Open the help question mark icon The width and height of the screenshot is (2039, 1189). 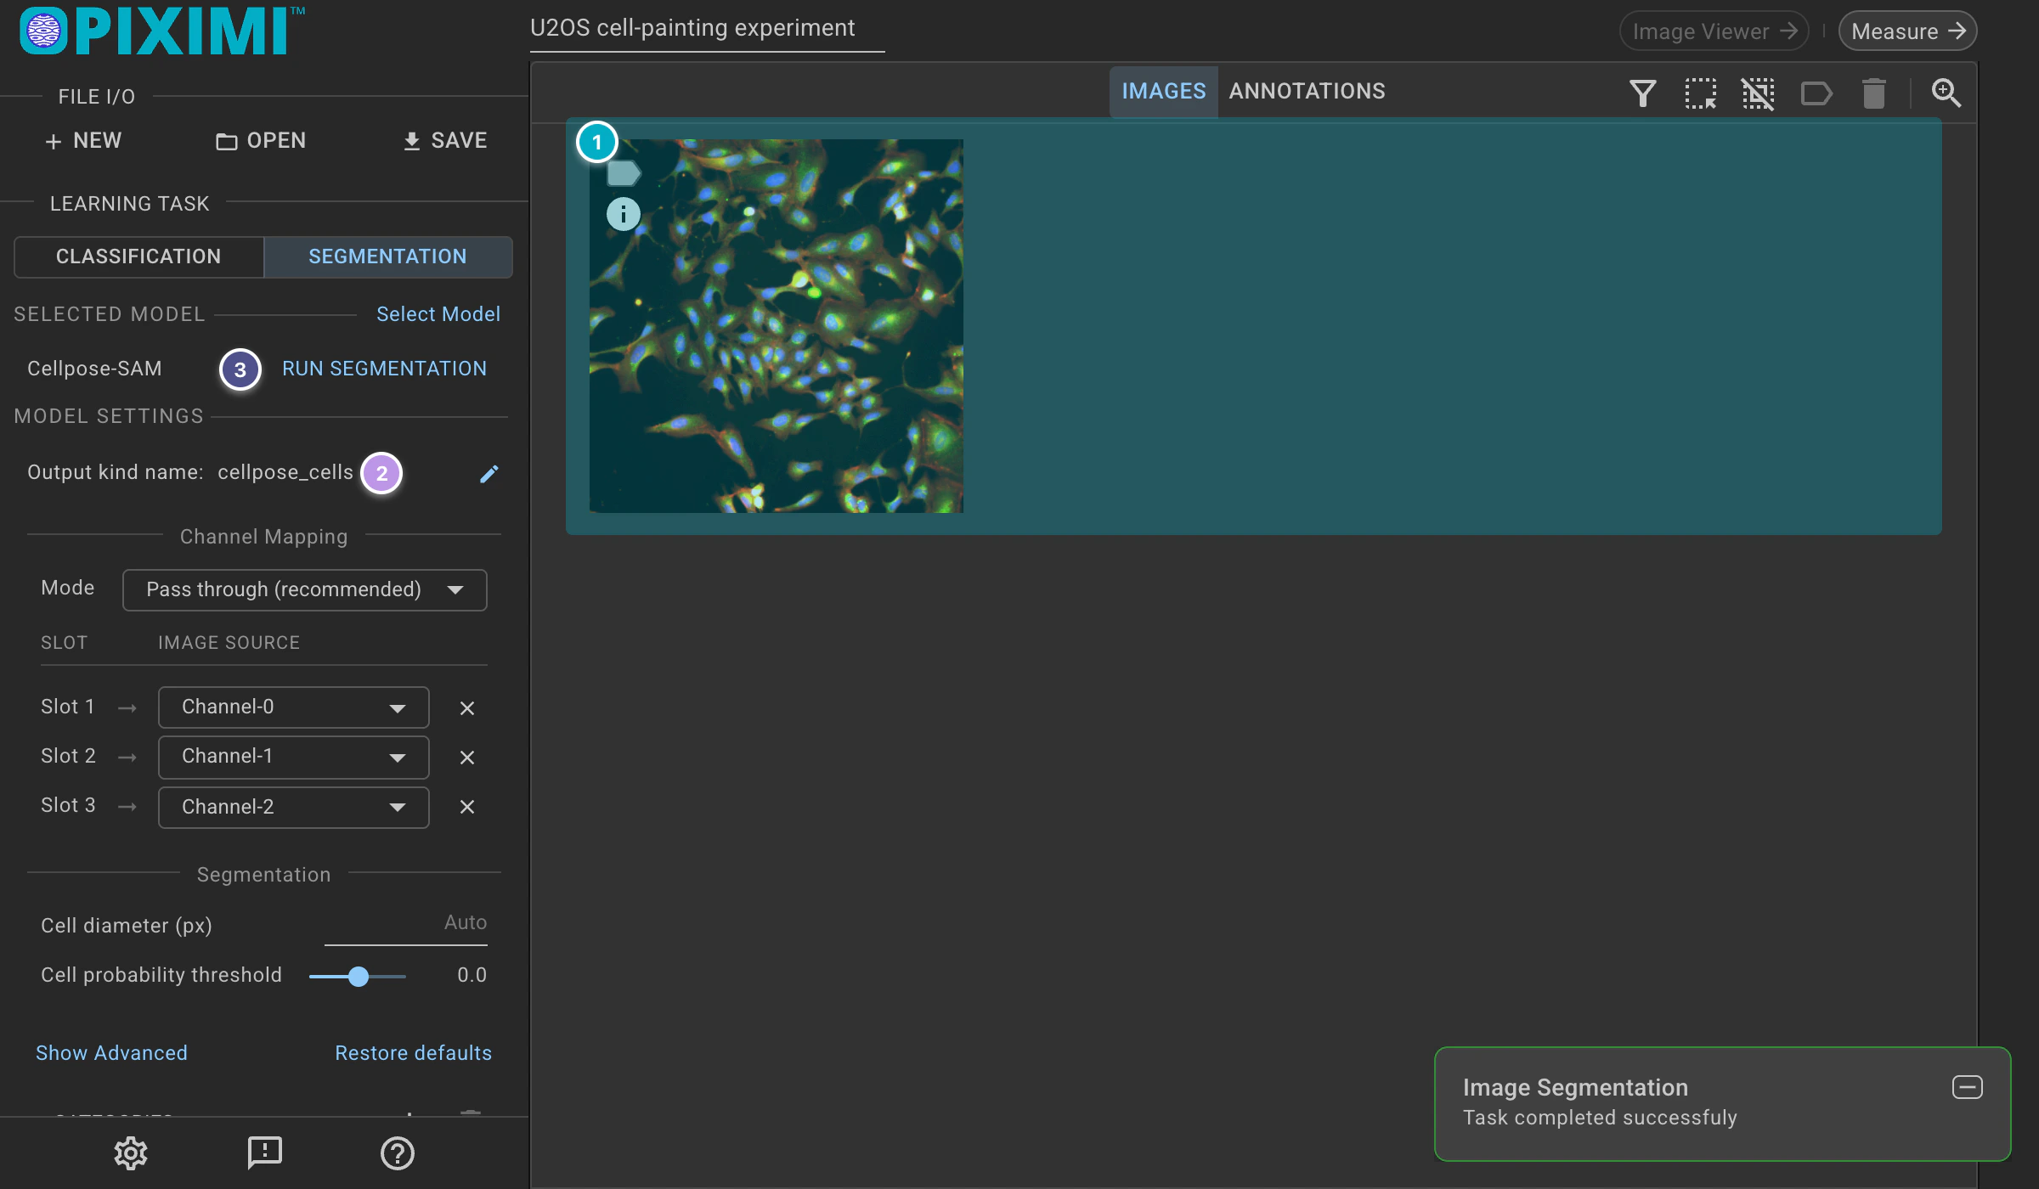click(x=398, y=1153)
